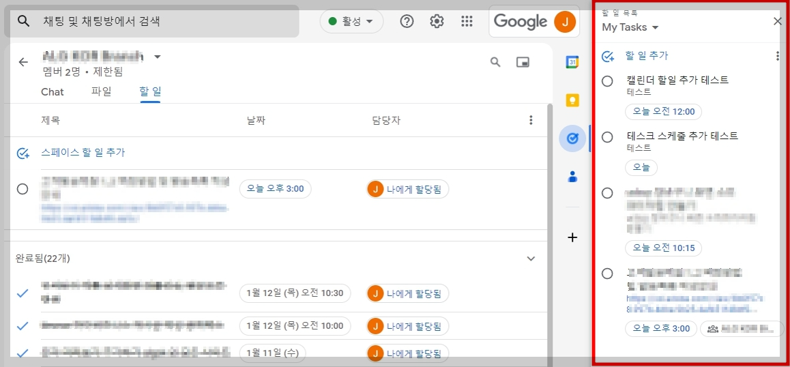Click 나에게 할당됨 chip in 1월 11일 (수) row
The image size is (790, 367).
407,352
